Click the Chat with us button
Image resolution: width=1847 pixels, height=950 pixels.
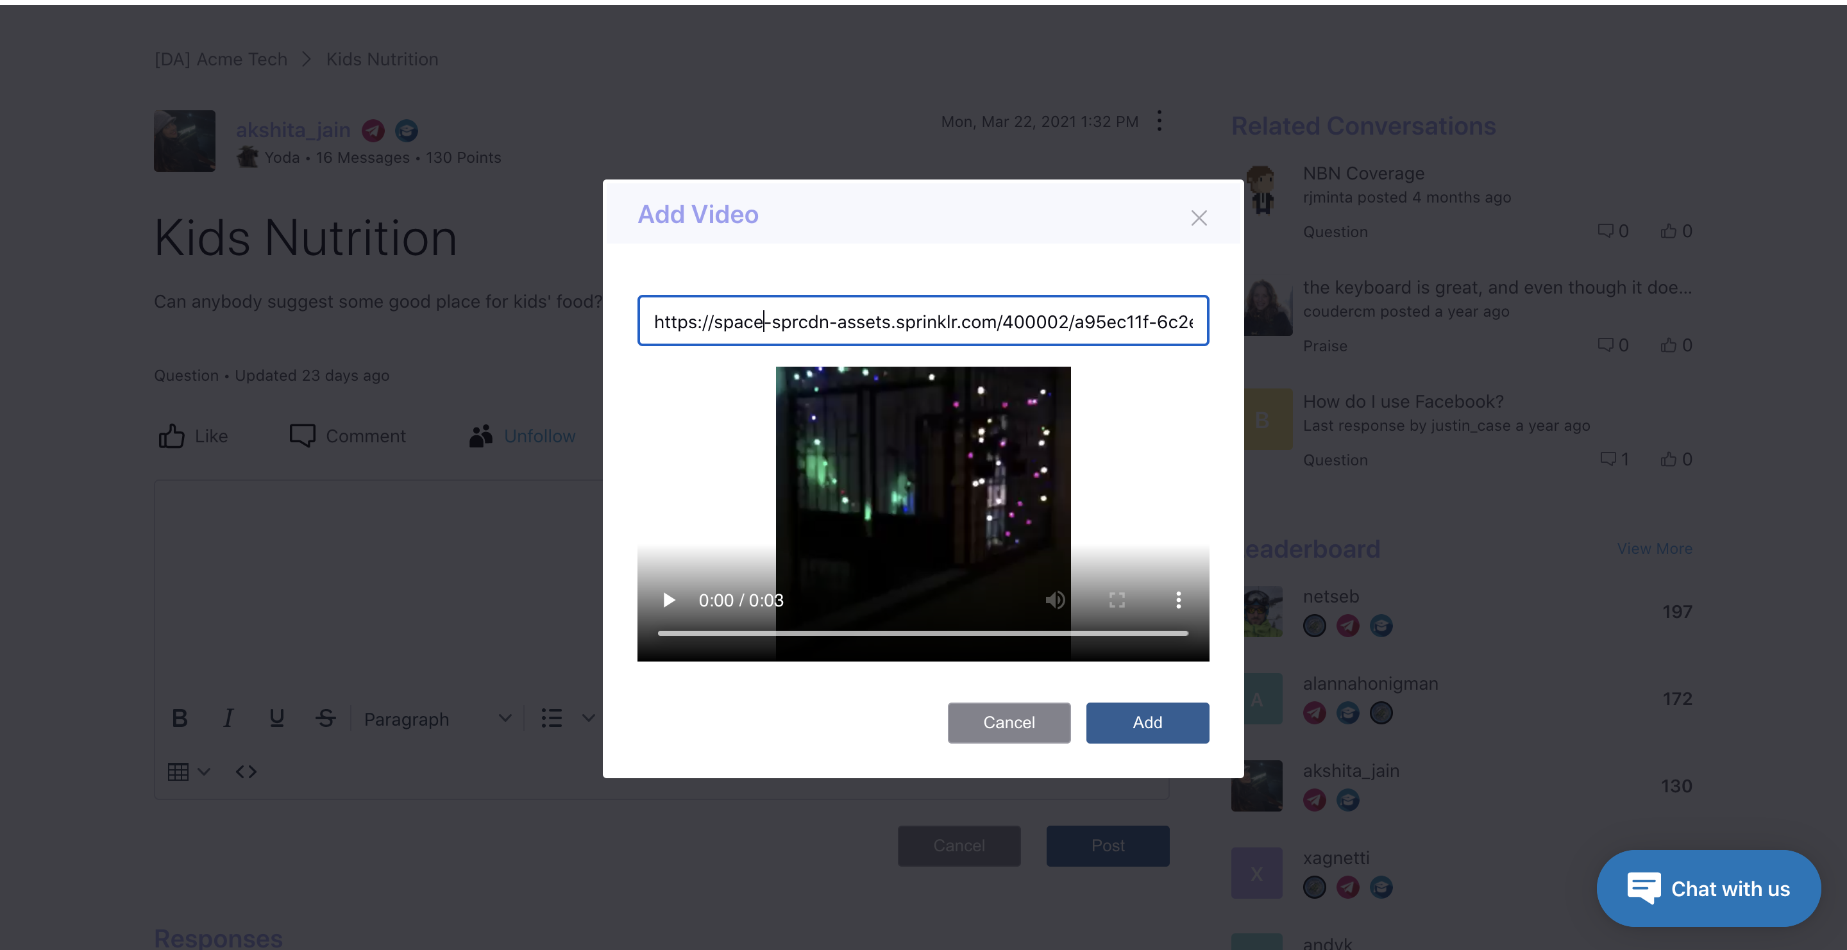pos(1708,888)
